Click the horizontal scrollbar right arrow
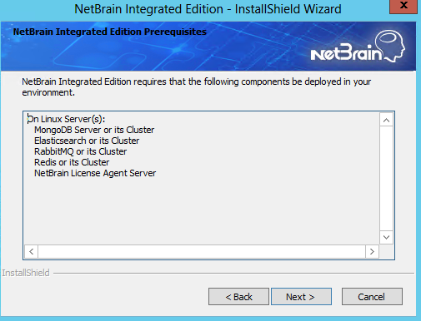 (x=372, y=251)
